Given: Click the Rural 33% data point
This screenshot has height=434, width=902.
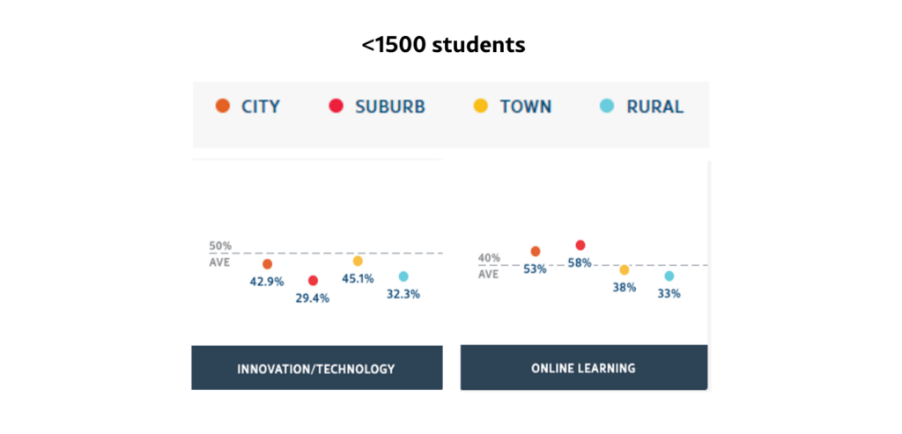Looking at the screenshot, I should pos(669,276).
